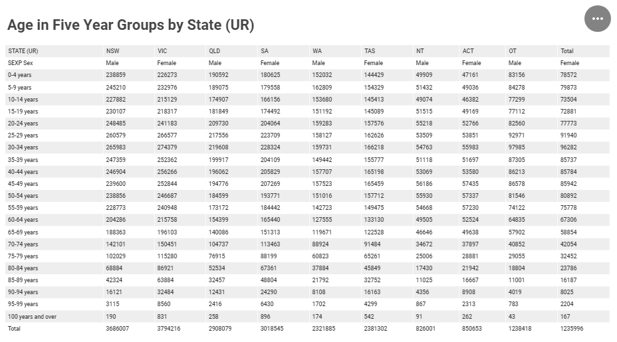Click the 30-34 years row label
The width and height of the screenshot is (617, 342).
(23, 147)
